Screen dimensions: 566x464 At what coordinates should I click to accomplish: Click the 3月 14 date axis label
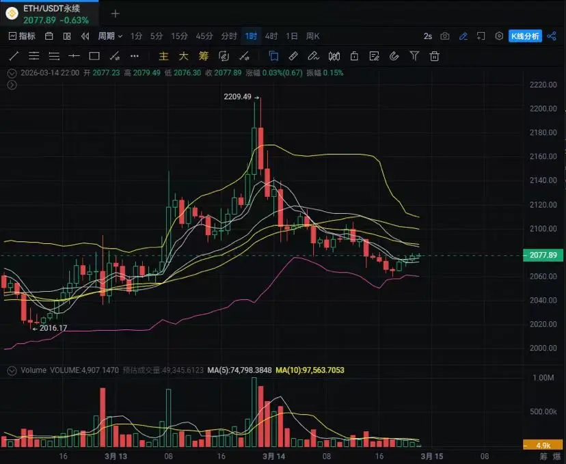[273, 456]
